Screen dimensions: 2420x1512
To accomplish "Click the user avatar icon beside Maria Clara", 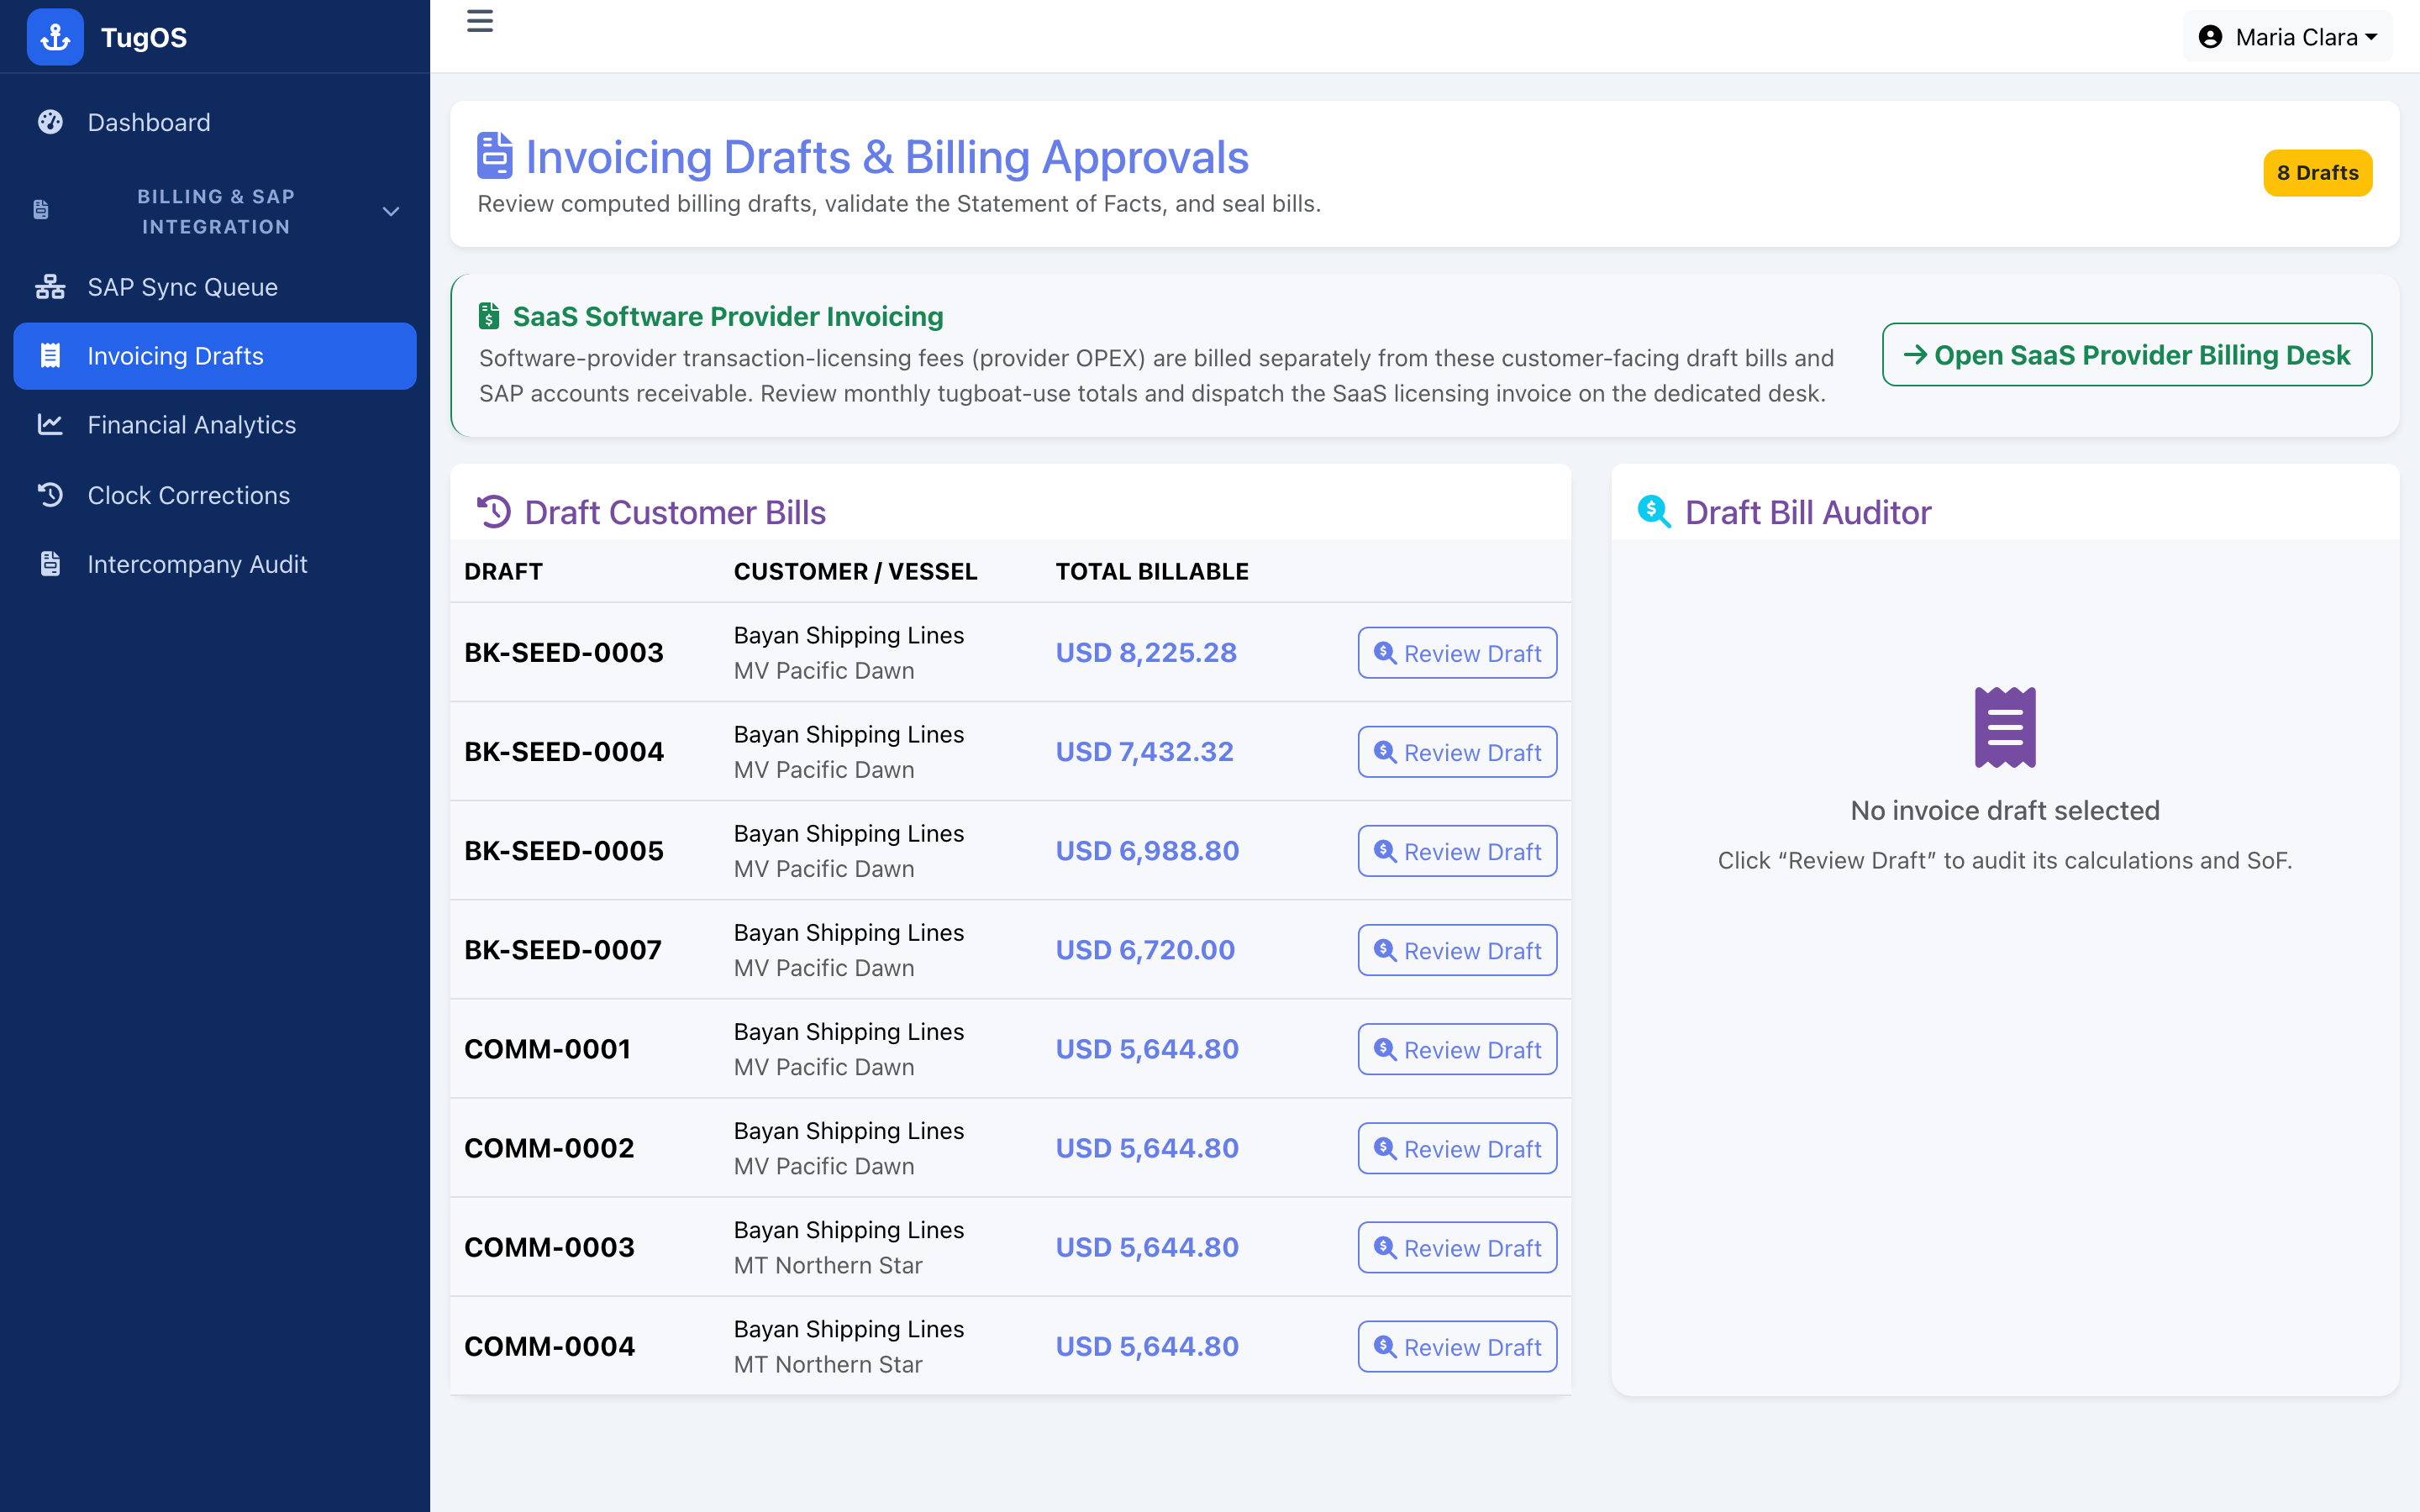I will [x=2210, y=37].
